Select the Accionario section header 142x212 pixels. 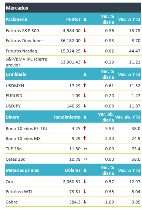16,19
